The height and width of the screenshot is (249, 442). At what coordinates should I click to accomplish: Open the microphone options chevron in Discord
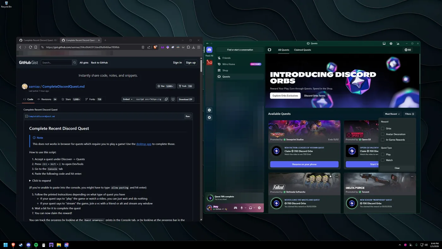(x=246, y=208)
